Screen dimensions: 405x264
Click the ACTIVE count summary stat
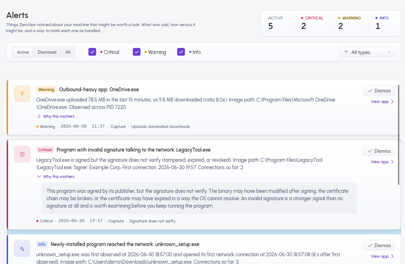click(275, 23)
